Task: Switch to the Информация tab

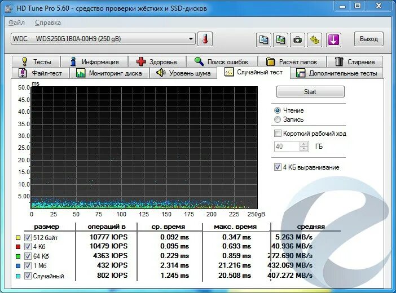Action: click(94, 61)
